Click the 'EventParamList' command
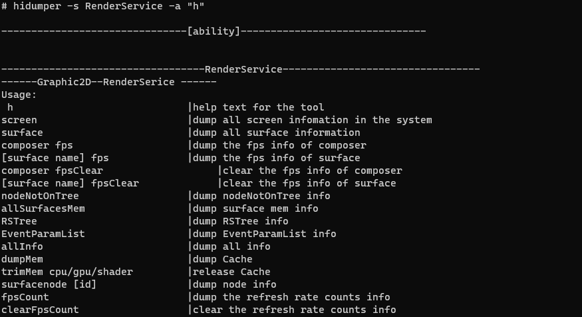Image resolution: width=582 pixels, height=317 pixels. click(x=43, y=234)
